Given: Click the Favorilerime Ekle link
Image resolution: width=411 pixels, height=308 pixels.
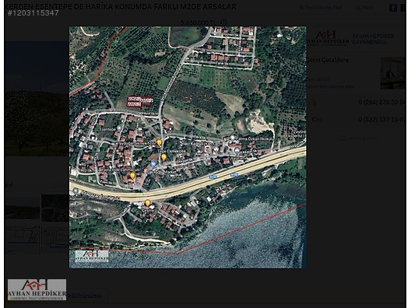Looking at the screenshot, I should point(321,8).
